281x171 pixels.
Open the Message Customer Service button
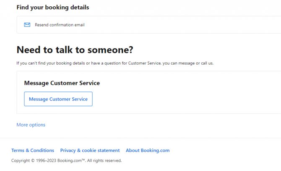point(58,99)
